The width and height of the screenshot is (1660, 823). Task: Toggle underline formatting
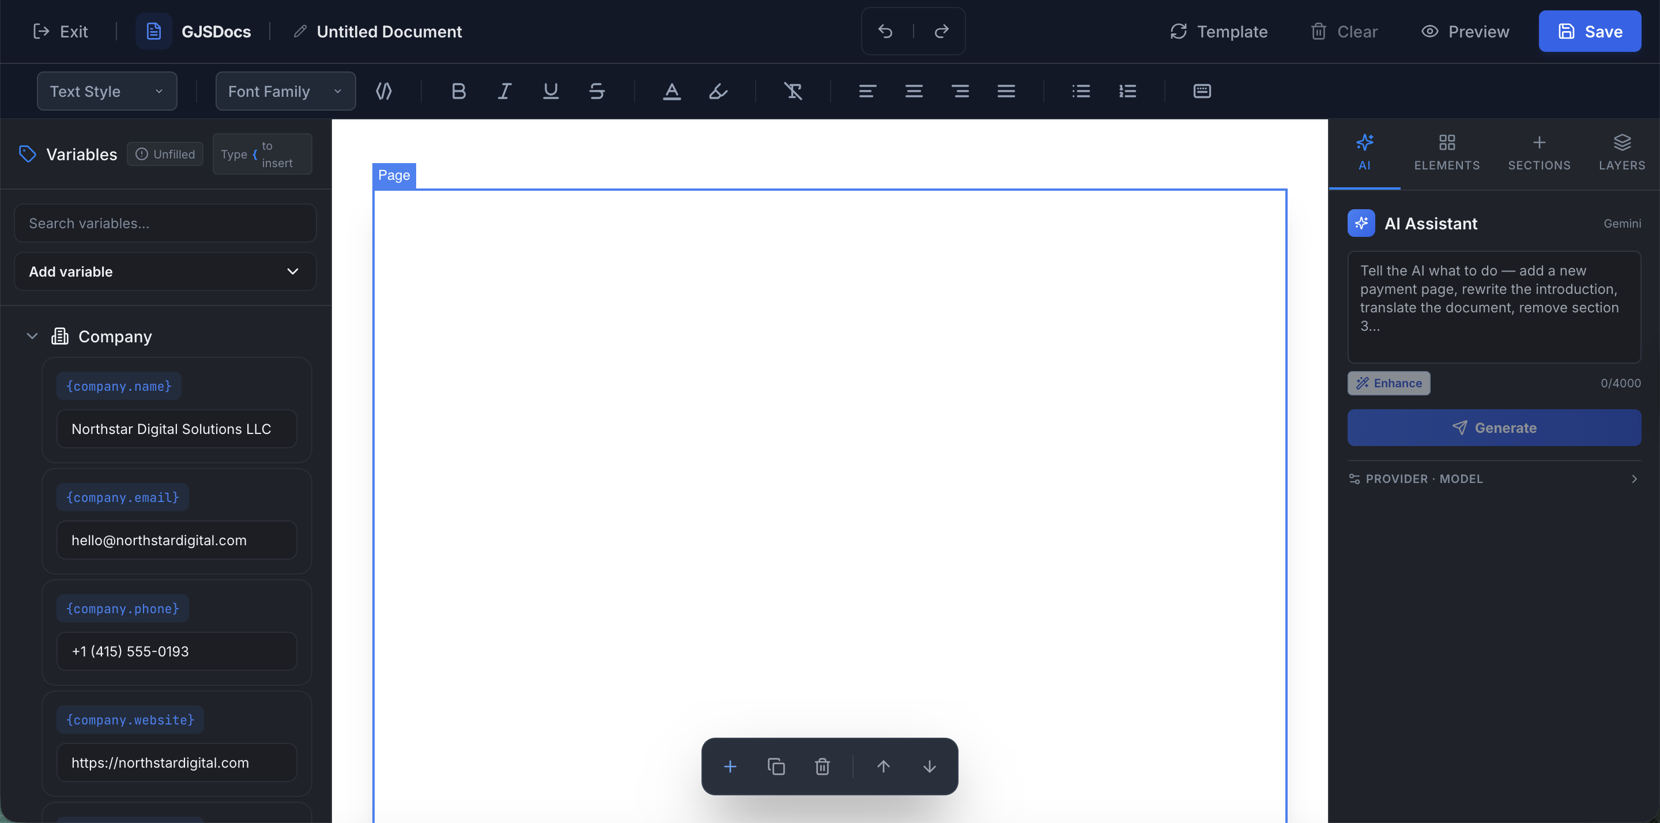tap(551, 91)
